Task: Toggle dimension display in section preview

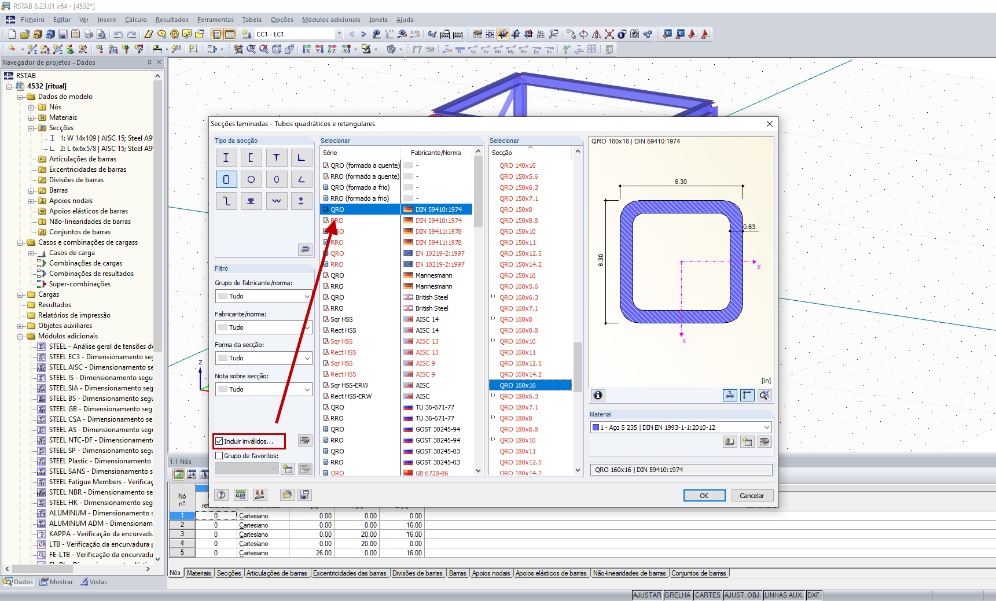Action: pyautogui.click(x=730, y=395)
